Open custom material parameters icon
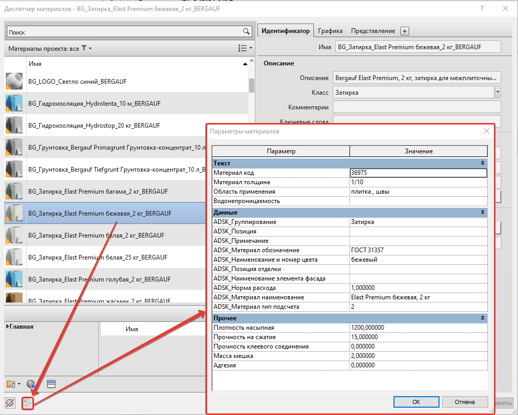 (x=28, y=403)
